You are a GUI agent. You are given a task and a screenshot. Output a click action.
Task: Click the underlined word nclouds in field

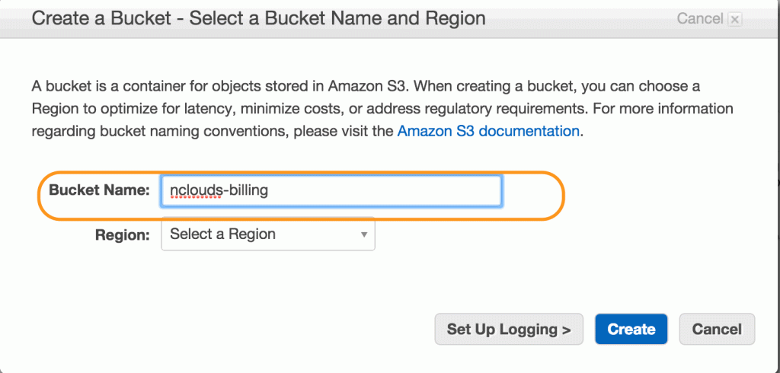coord(194,190)
